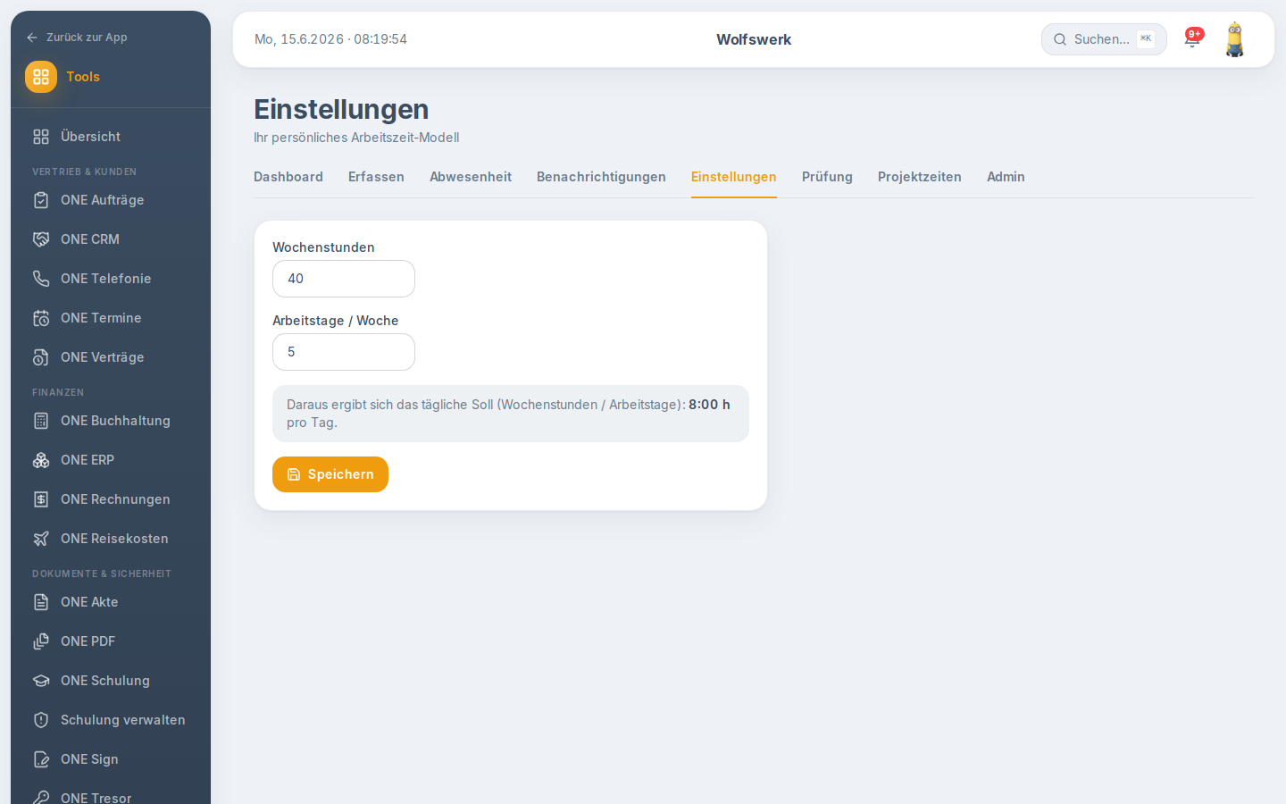Click the ONE Verträge document icon
This screenshot has height=804, width=1286.
click(41, 357)
